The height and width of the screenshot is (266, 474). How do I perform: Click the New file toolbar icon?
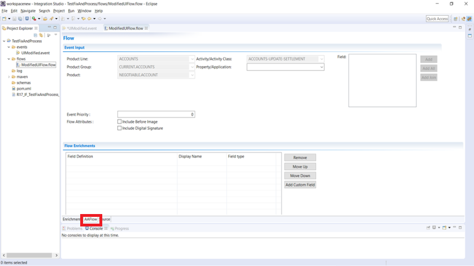[x=5, y=19]
